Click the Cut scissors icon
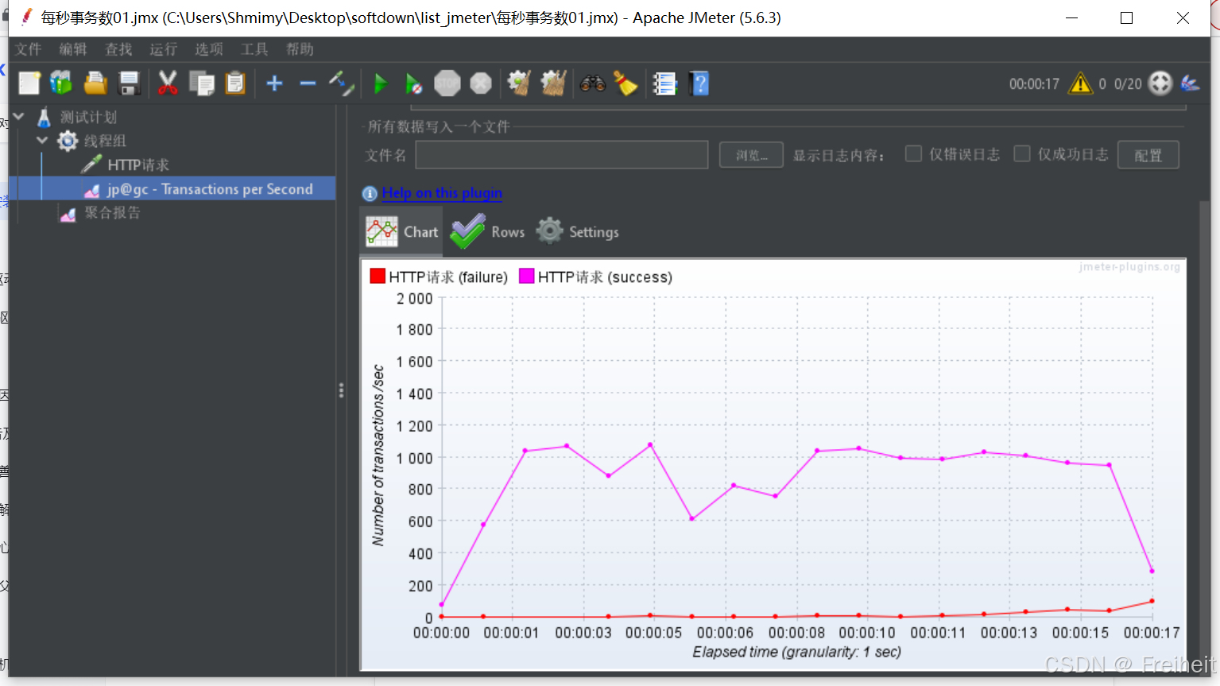Viewport: 1220px width, 686px height. (168, 83)
